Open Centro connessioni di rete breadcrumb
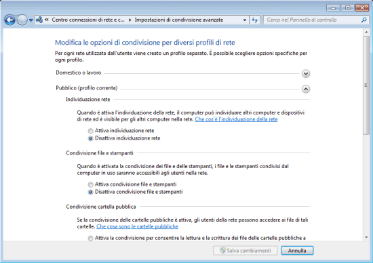373x263 pixels. (88, 20)
